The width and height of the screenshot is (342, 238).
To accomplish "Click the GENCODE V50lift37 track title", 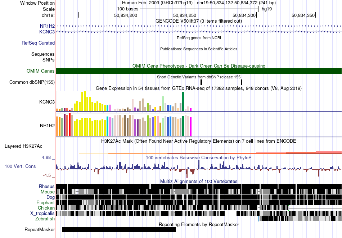I will (x=199, y=21).
